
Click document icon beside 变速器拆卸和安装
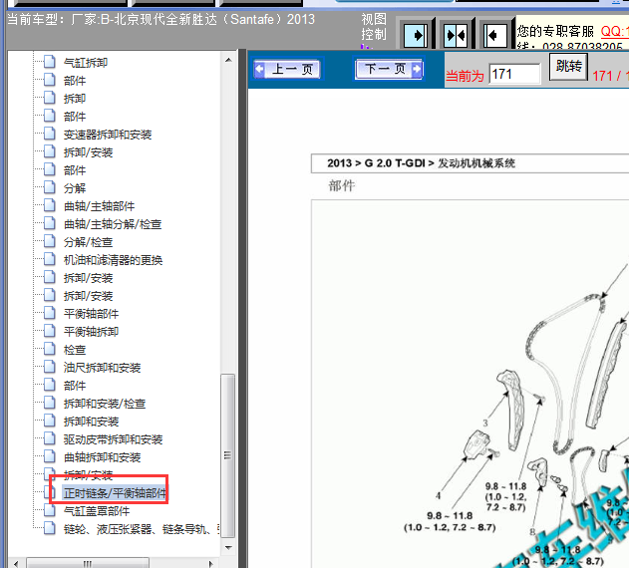49,134
